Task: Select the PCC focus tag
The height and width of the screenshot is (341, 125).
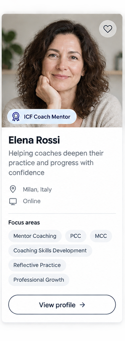Action: click(76, 236)
